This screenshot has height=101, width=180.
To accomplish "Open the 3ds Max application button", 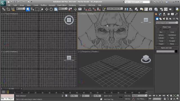I will tap(3, 3).
